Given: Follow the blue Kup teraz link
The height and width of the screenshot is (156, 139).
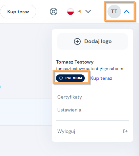Looking at the screenshot, I should pyautogui.click(x=101, y=78).
